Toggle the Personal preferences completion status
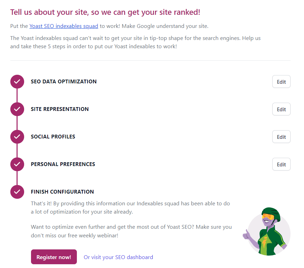The width and height of the screenshot is (304, 268). (17, 164)
